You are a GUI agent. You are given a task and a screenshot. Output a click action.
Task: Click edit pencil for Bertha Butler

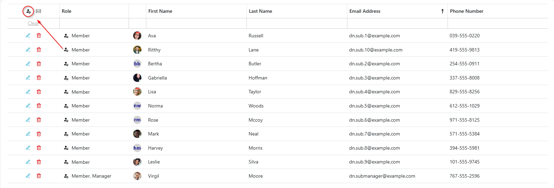click(x=28, y=64)
